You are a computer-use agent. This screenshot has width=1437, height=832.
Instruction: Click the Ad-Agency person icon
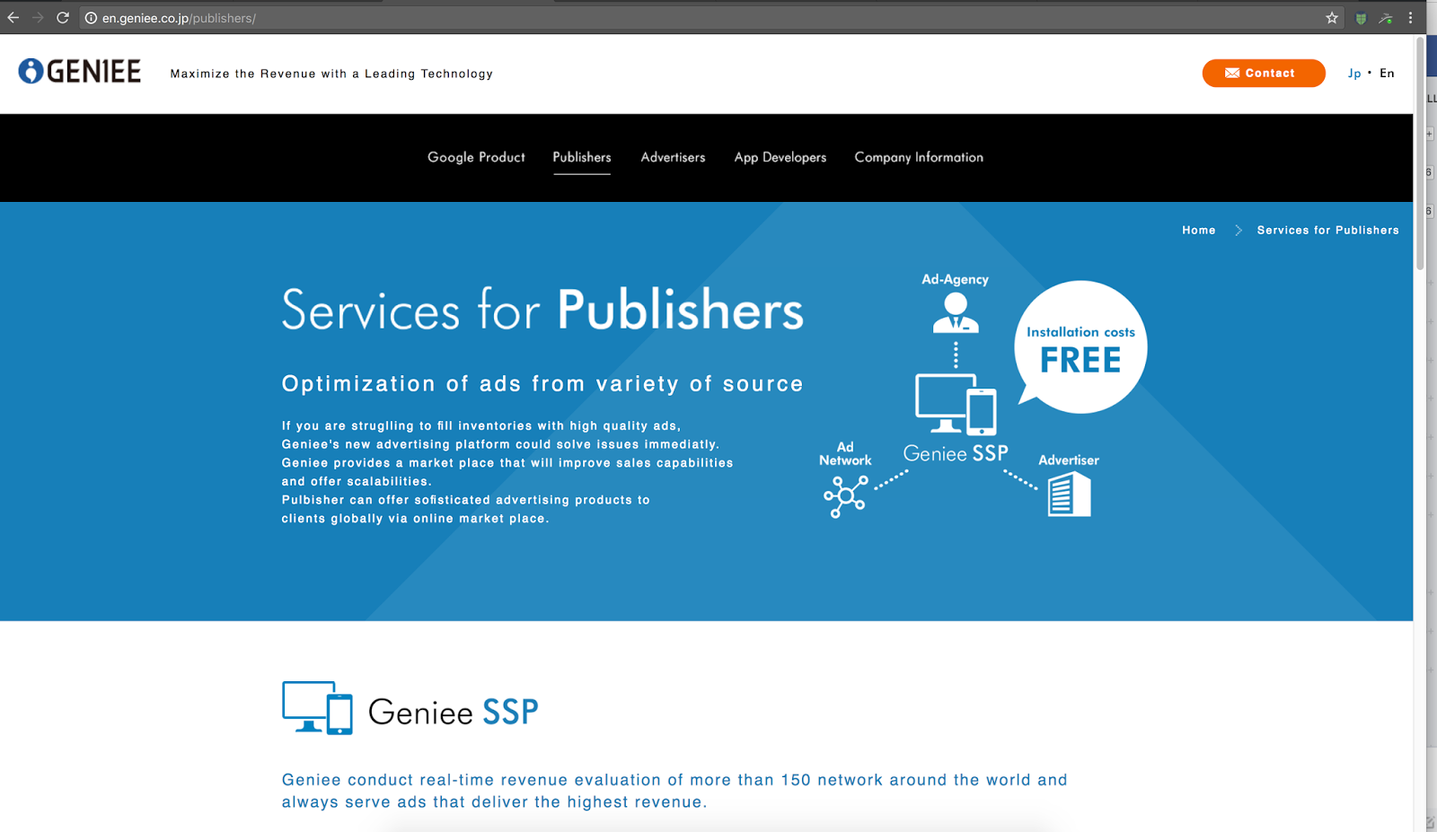pos(956,312)
